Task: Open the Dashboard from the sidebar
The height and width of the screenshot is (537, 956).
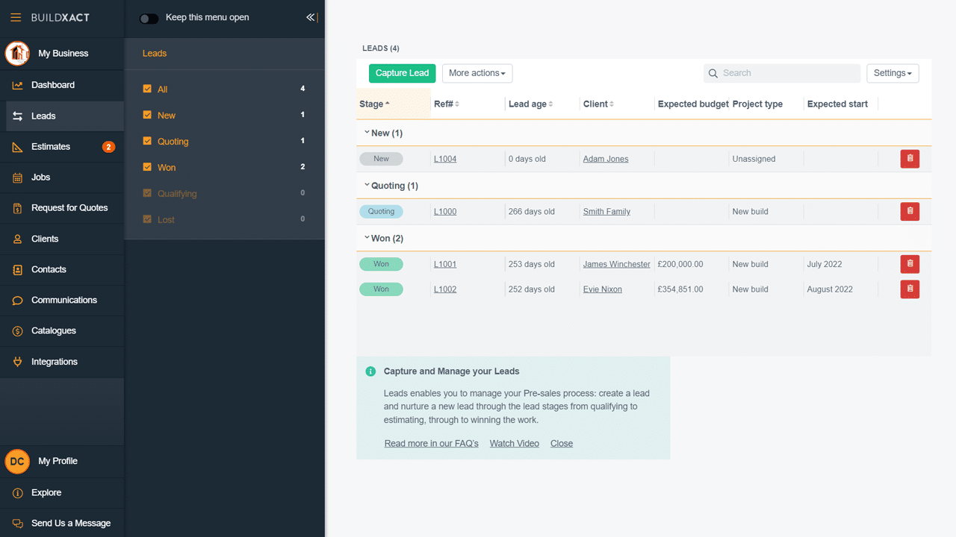Action: (54, 84)
